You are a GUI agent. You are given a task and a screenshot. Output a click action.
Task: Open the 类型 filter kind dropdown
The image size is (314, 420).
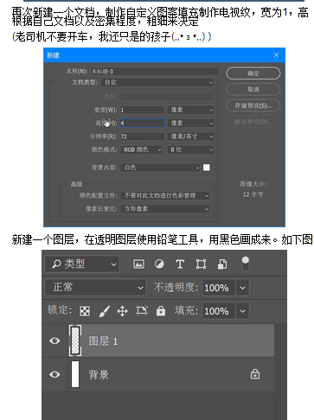click(82, 264)
